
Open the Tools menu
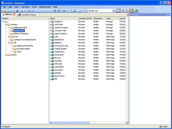34,7
